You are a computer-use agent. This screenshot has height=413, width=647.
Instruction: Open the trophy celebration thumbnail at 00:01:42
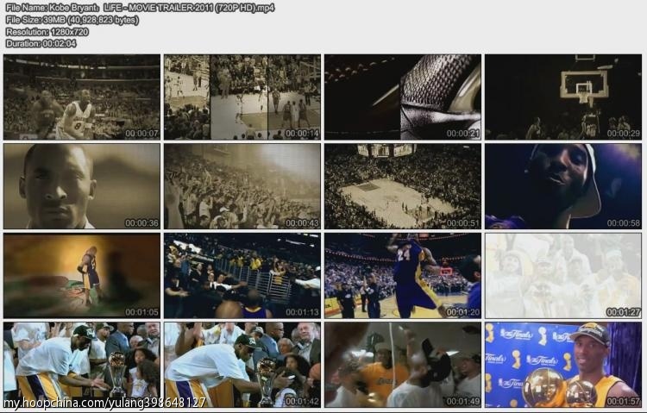tap(242, 365)
